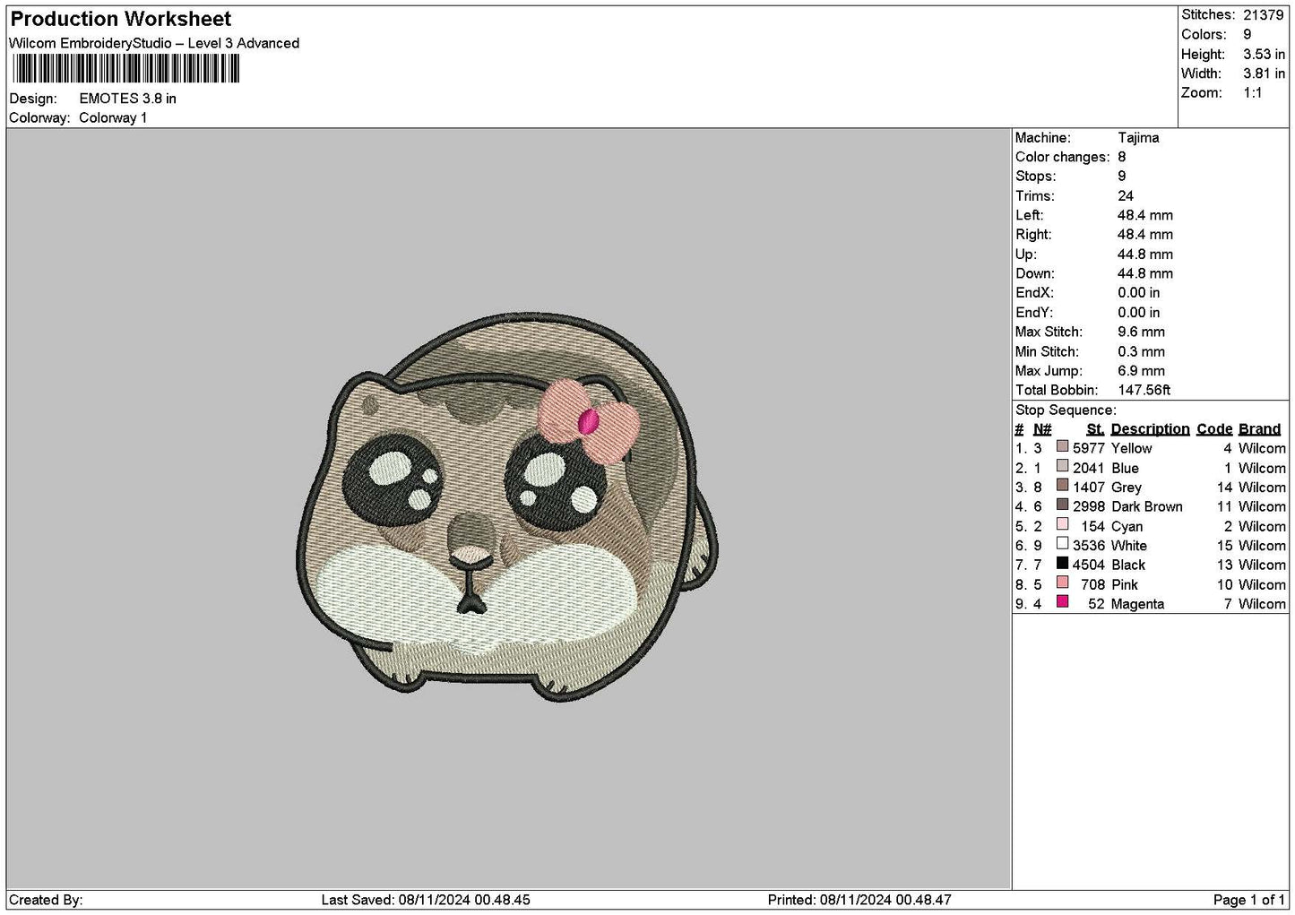The width and height of the screenshot is (1295, 915).
Task: Select the Total Bobbin value '147.56ft'
Action: pos(1144,391)
